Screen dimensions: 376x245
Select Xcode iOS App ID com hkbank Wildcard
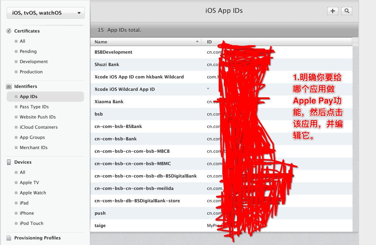[x=221, y=77]
